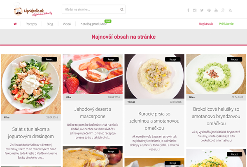Open the Google Plus icon
The image size is (247, 167).
pyautogui.click(x=223, y=10)
